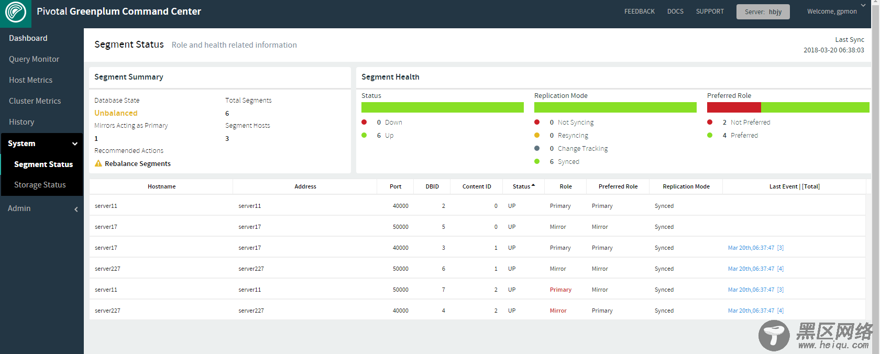Sort by DBID column header
Image resolution: width=880 pixels, height=354 pixels.
click(432, 186)
